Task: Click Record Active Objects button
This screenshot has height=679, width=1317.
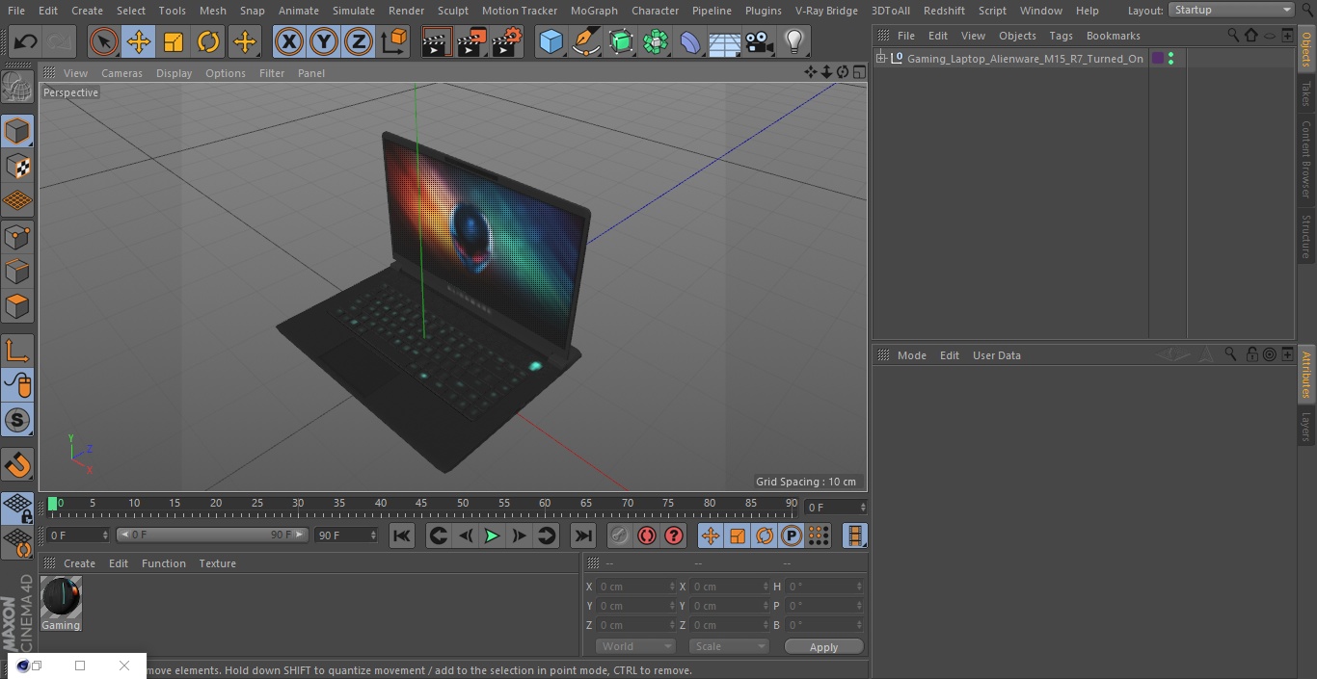Action: (x=619, y=535)
